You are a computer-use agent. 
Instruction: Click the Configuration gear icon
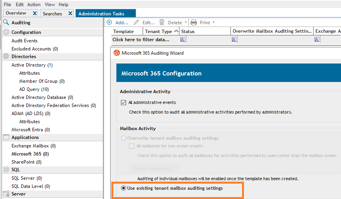click(6, 32)
